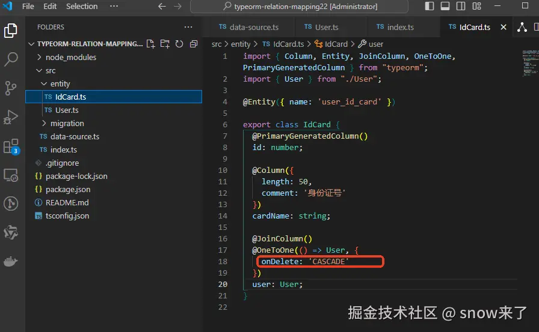The width and height of the screenshot is (539, 332).
Task: Collapse all folders in Explorer
Action: click(x=194, y=44)
